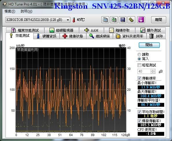Open the 說明(H) menu
Viewport: 172px width, 141px height.
(26, 11)
